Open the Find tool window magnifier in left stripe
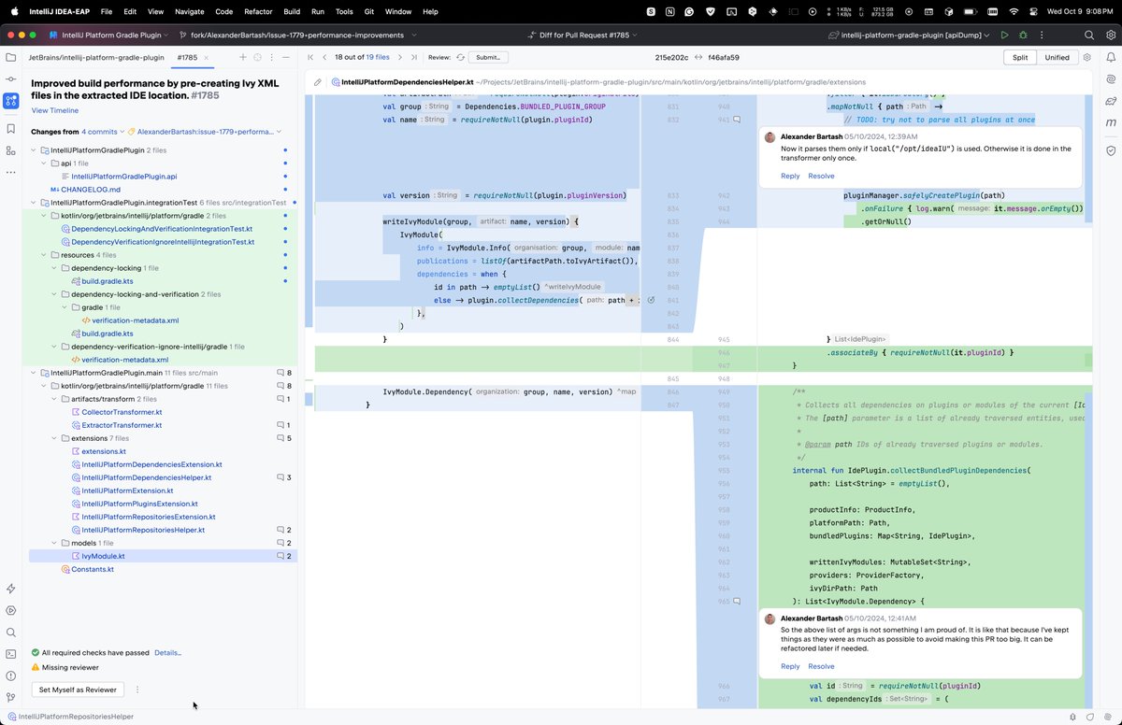Screen dimensions: 1122x725 point(10,632)
